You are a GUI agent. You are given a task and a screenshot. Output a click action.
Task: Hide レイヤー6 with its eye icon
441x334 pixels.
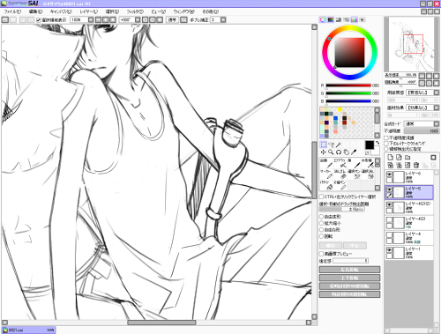[389, 174]
